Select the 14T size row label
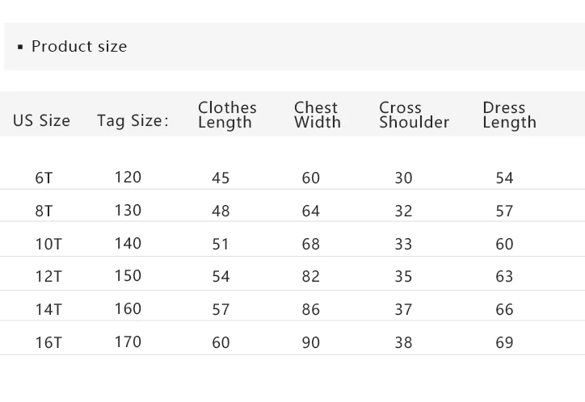Image resolution: width=585 pixels, height=402 pixels. pos(48,309)
